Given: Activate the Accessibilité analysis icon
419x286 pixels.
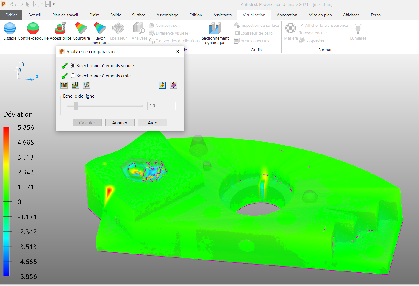Looking at the screenshot, I should 60,29.
